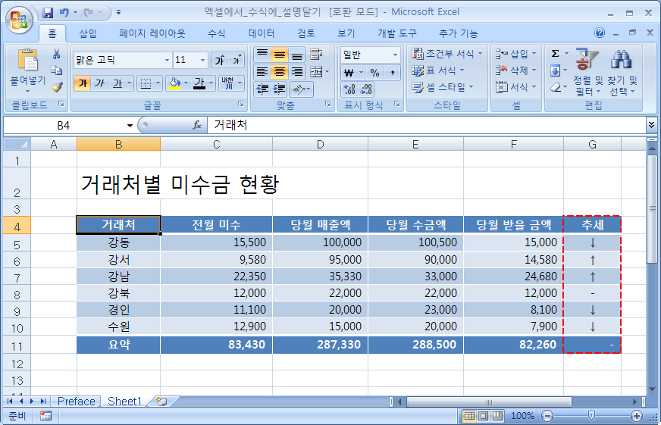Align text to top of cell
Viewport: 661px width, 425px height.
point(262,55)
